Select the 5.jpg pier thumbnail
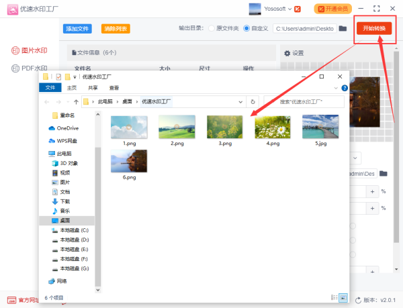403x308 pixels. 320,127
